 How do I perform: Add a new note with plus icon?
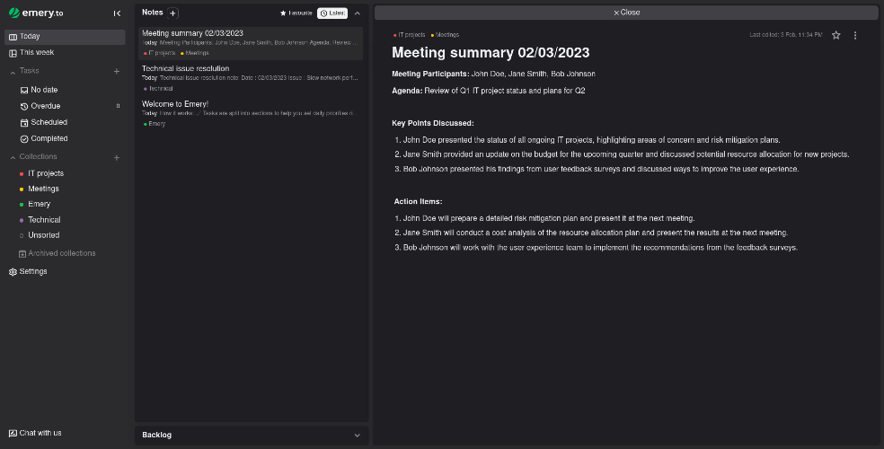point(173,13)
